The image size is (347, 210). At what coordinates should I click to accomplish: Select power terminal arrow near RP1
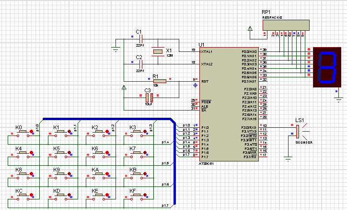pos(250,29)
